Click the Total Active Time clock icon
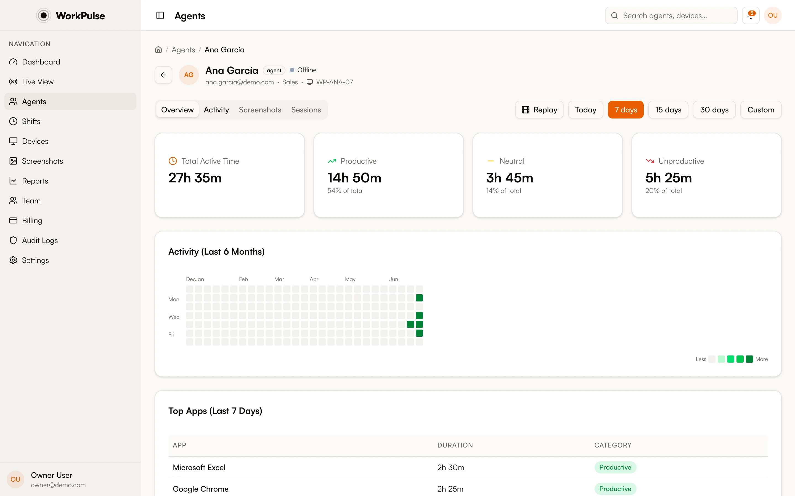The width and height of the screenshot is (795, 496). (x=173, y=161)
